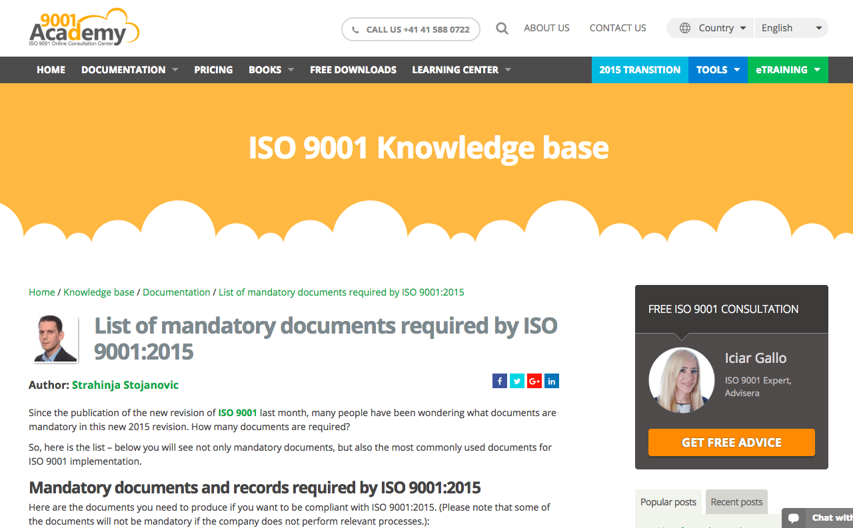Expand the Documentation menu arrow
The width and height of the screenshot is (853, 528).
click(x=175, y=70)
